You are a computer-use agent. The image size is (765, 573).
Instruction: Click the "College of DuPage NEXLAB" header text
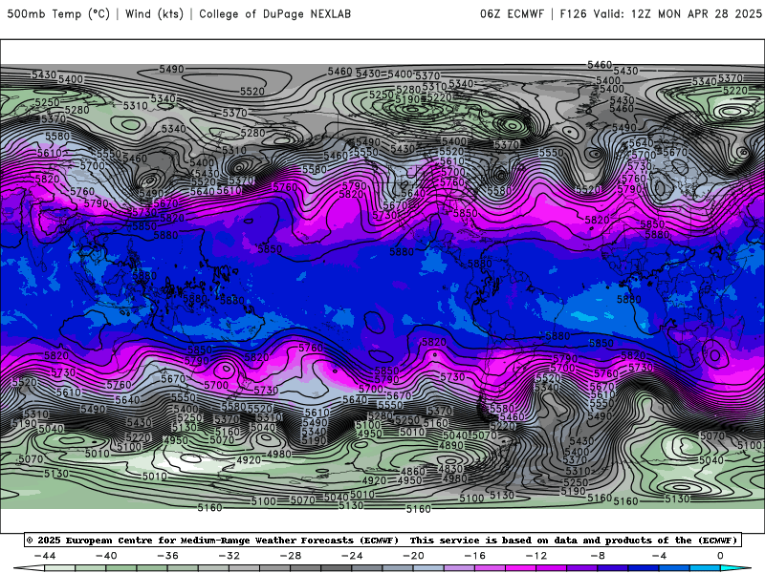pyautogui.click(x=274, y=13)
